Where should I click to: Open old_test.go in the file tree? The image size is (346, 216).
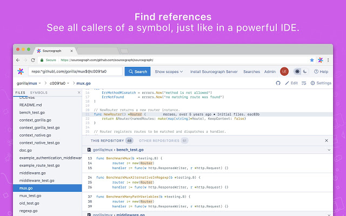(x=29, y=203)
